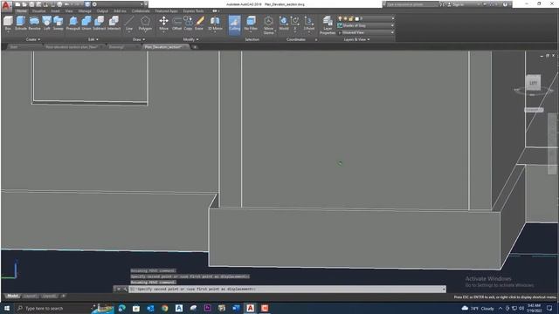Activate the Erase tool
This screenshot has width=559, height=314.
(x=199, y=24)
